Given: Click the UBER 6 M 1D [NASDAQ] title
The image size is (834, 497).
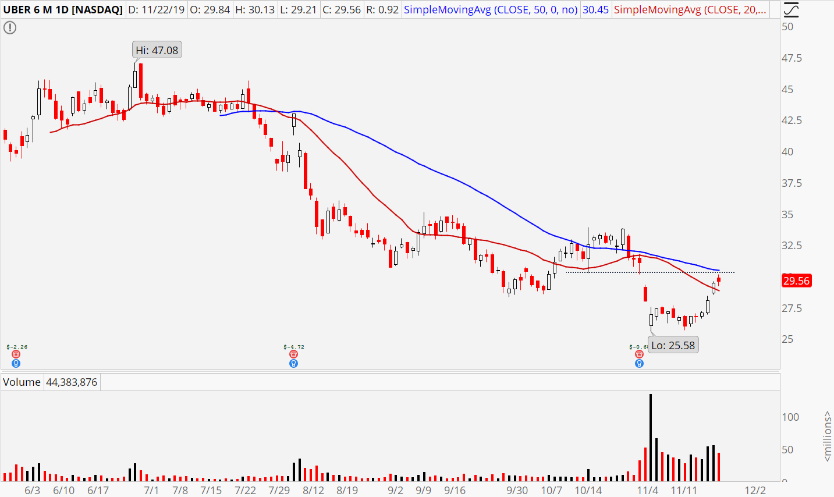Looking at the screenshot, I should tap(63, 10).
